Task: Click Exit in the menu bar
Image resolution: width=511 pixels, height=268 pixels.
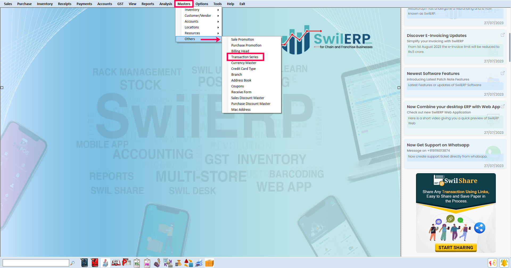Action: tap(242, 4)
